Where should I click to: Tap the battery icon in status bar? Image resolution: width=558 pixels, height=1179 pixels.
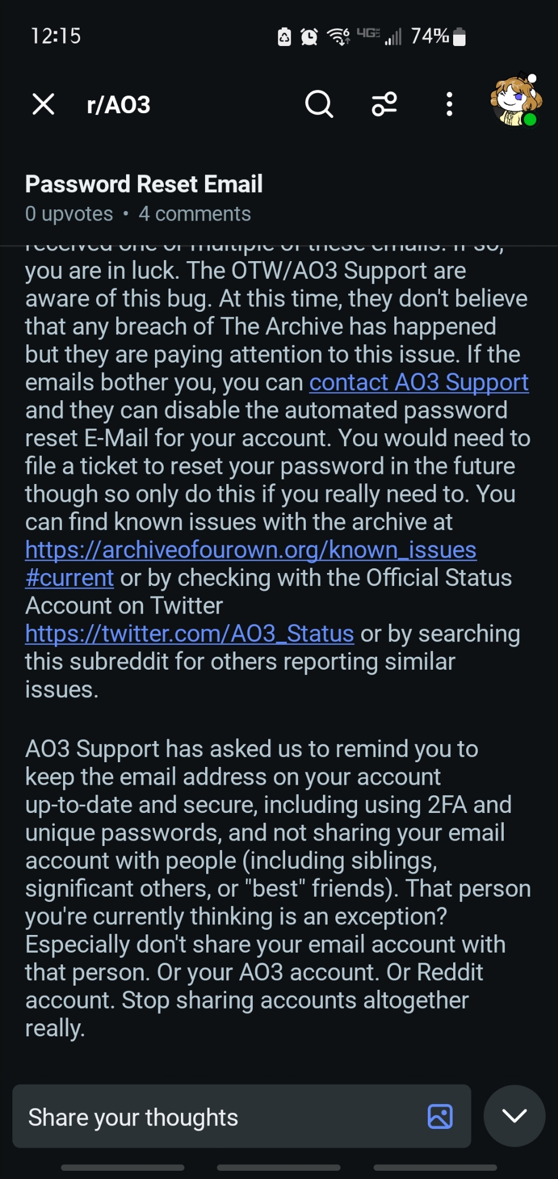459,37
